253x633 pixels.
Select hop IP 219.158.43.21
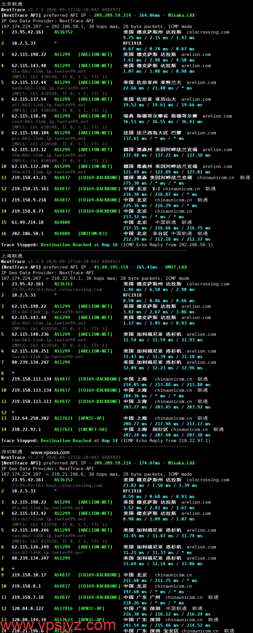pyautogui.click(x=29, y=178)
